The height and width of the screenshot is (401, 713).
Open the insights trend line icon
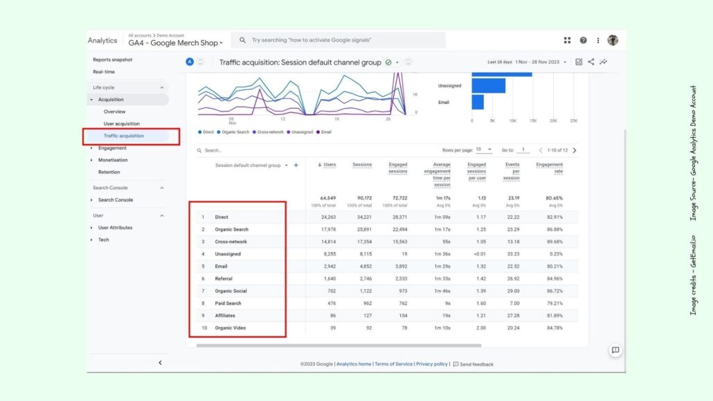pos(604,62)
